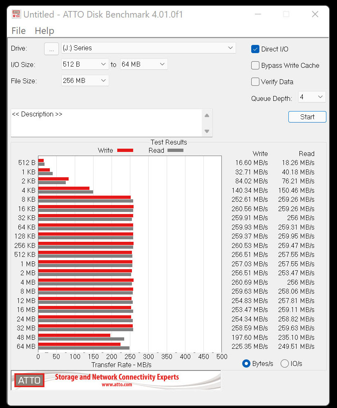337x408 pixels.
Task: Close the ATTO Disk Benchmark window
Action: click(x=315, y=14)
